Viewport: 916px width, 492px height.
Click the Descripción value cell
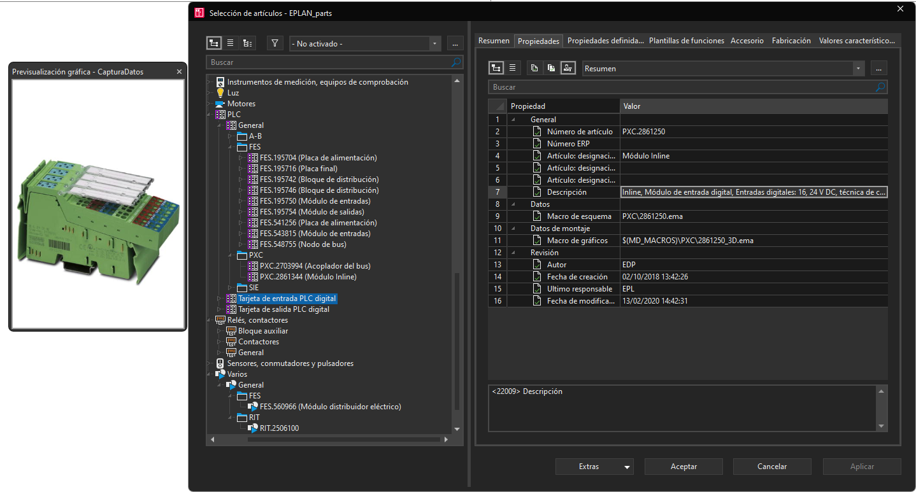pos(754,192)
